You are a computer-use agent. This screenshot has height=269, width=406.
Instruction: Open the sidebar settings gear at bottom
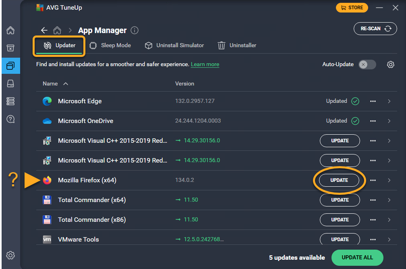10,255
